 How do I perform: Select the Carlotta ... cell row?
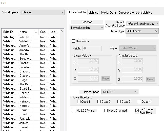(x=30, y=67)
